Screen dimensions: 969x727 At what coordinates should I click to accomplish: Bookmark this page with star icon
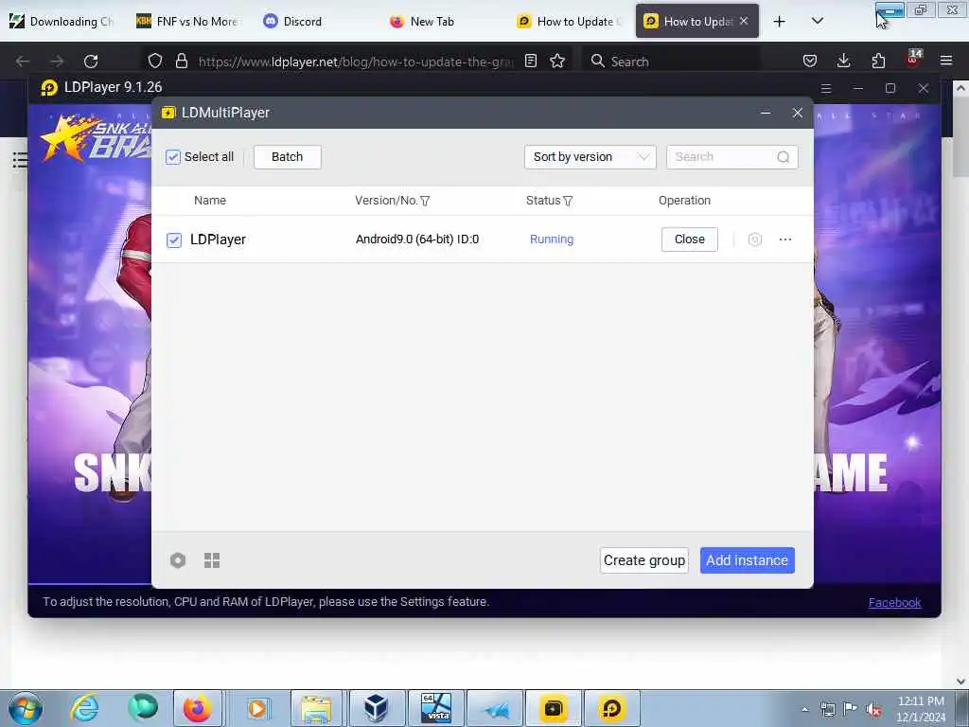coord(557,61)
